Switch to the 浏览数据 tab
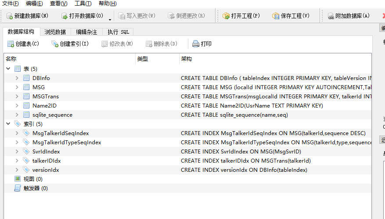Screen dimensions: 385x219 tap(55, 32)
